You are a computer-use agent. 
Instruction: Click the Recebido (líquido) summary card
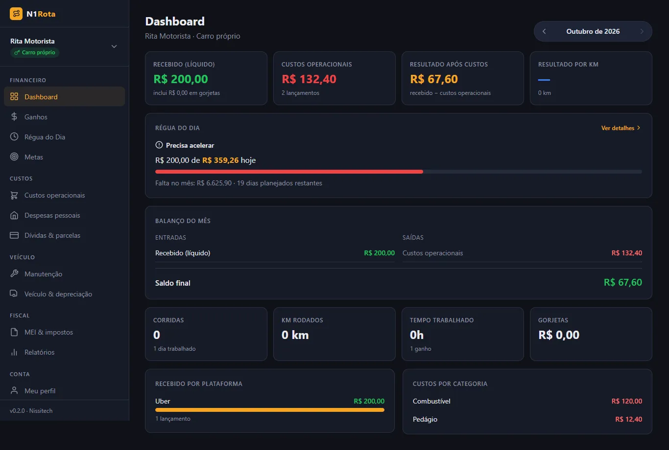pos(206,78)
